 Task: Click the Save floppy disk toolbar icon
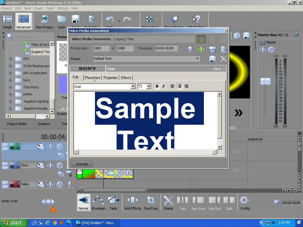pos(75,19)
